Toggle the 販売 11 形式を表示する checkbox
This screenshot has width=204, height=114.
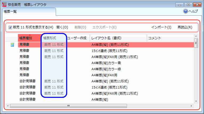(10, 27)
